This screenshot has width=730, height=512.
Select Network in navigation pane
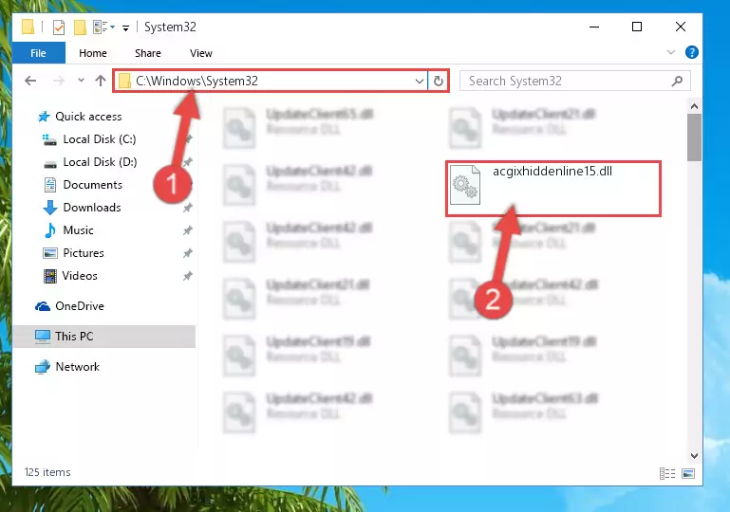pyautogui.click(x=77, y=367)
